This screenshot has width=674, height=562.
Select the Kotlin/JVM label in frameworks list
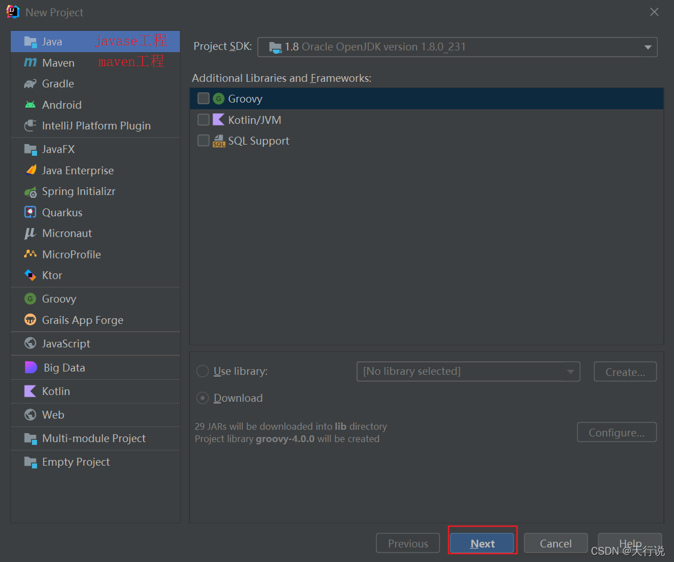coord(255,120)
